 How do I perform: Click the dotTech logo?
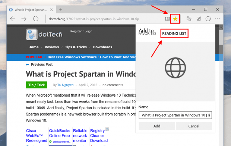point(44,35)
